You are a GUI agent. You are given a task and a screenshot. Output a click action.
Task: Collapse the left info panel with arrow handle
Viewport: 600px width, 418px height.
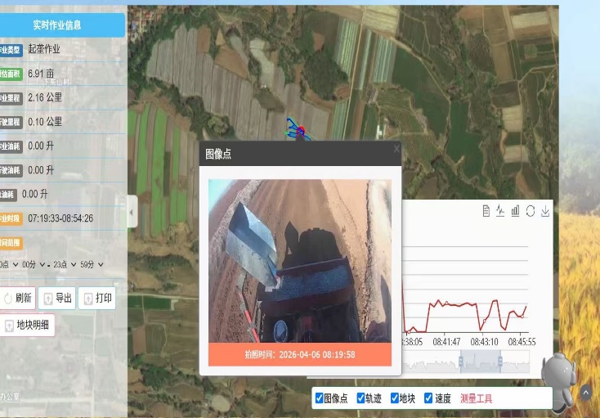coord(132,212)
